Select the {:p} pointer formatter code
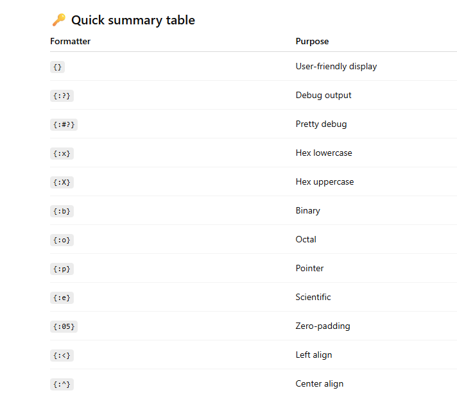The height and width of the screenshot is (402, 457). (62, 269)
